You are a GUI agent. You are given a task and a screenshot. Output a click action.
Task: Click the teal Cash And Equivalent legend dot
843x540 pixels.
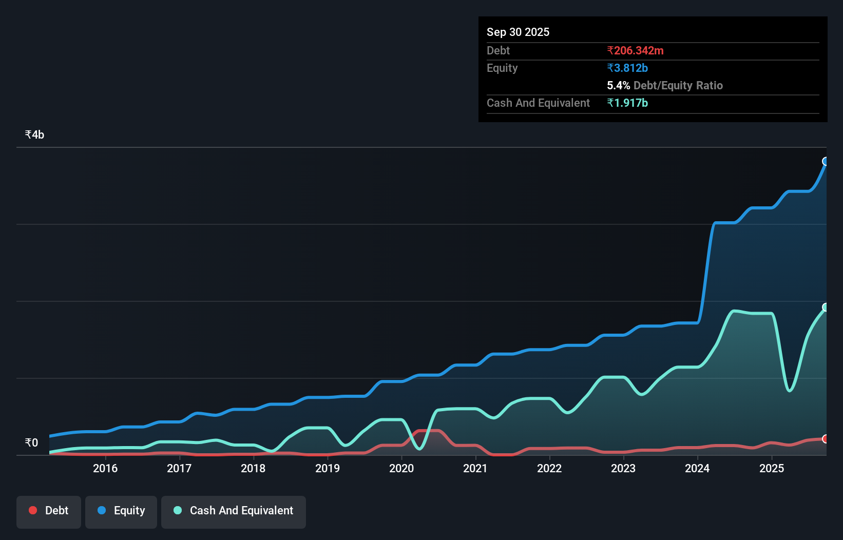point(177,510)
